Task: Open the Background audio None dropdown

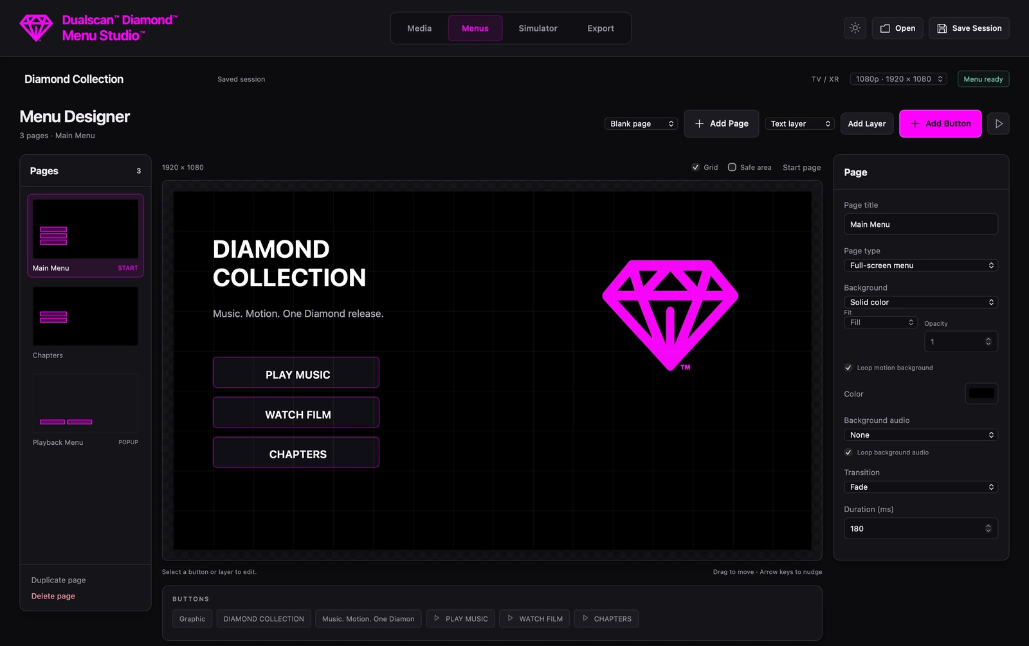Action: (x=920, y=435)
